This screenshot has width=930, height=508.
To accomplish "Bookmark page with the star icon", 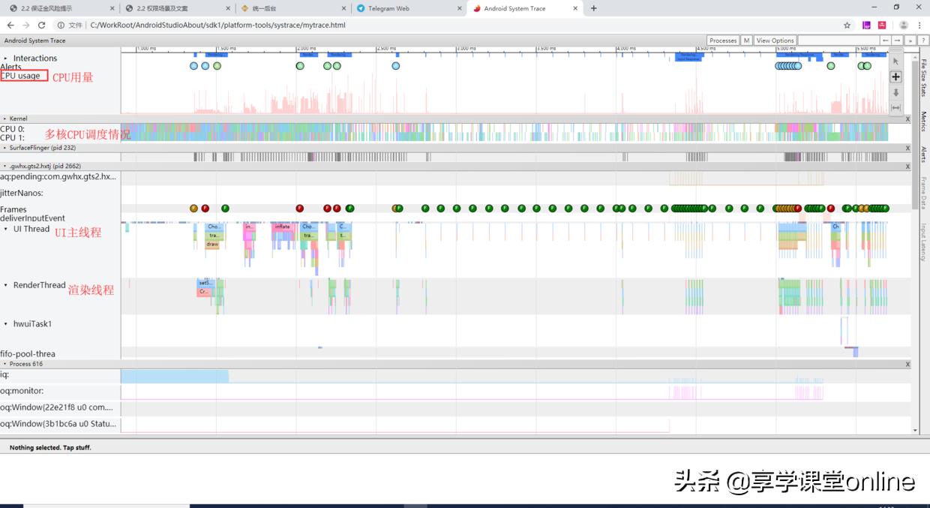I will pos(847,25).
